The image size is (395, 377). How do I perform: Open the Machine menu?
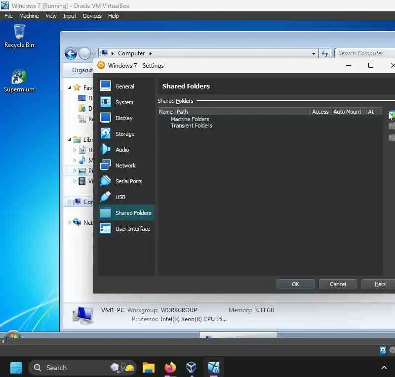click(x=29, y=16)
